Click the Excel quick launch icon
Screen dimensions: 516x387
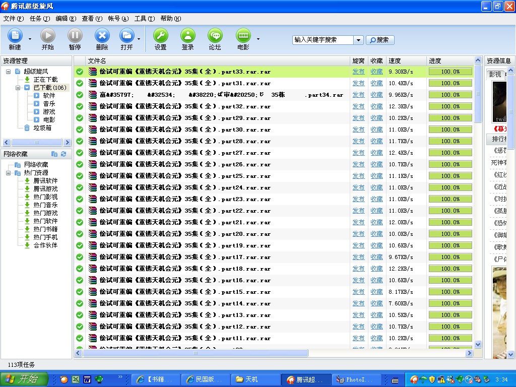(x=76, y=380)
